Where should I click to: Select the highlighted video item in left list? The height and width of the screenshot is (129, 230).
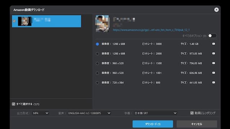tap(46, 21)
